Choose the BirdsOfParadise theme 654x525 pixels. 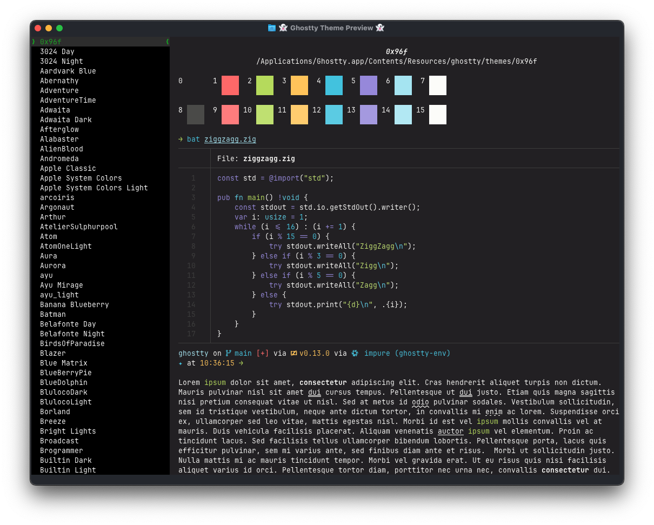(72, 344)
